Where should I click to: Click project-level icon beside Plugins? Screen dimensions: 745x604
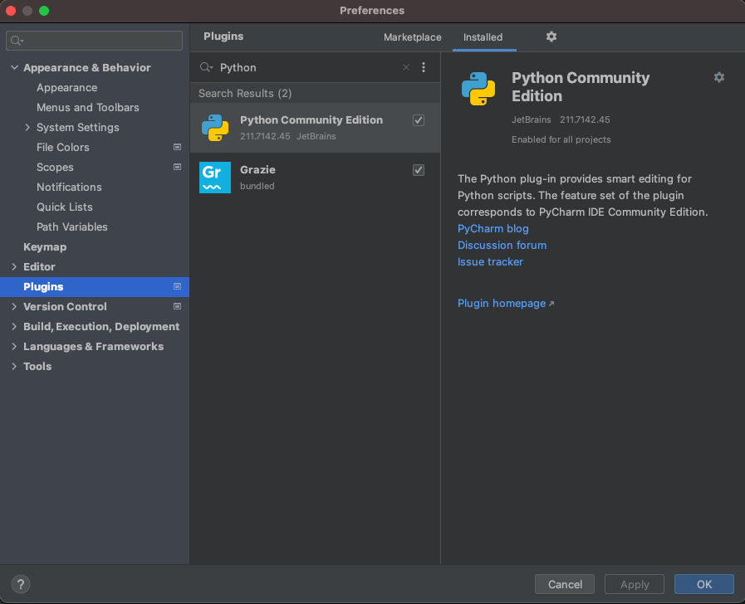point(177,286)
